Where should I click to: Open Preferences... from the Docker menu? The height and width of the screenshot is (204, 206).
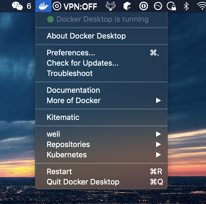[101, 53]
